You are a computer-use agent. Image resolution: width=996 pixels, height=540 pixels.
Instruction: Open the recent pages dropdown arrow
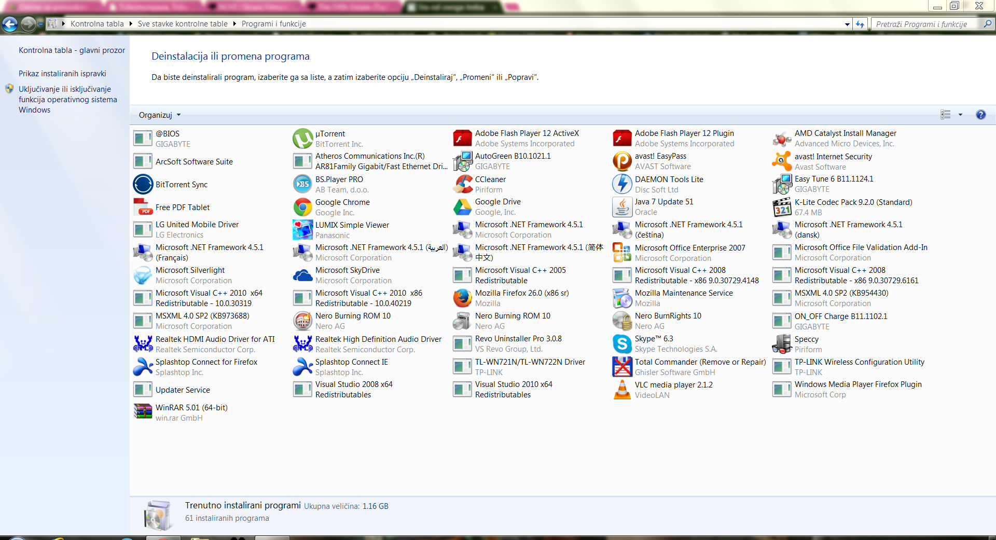[40, 24]
